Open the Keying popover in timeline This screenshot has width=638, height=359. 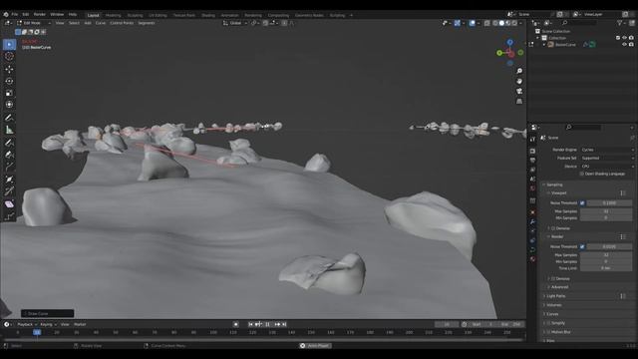click(48, 324)
